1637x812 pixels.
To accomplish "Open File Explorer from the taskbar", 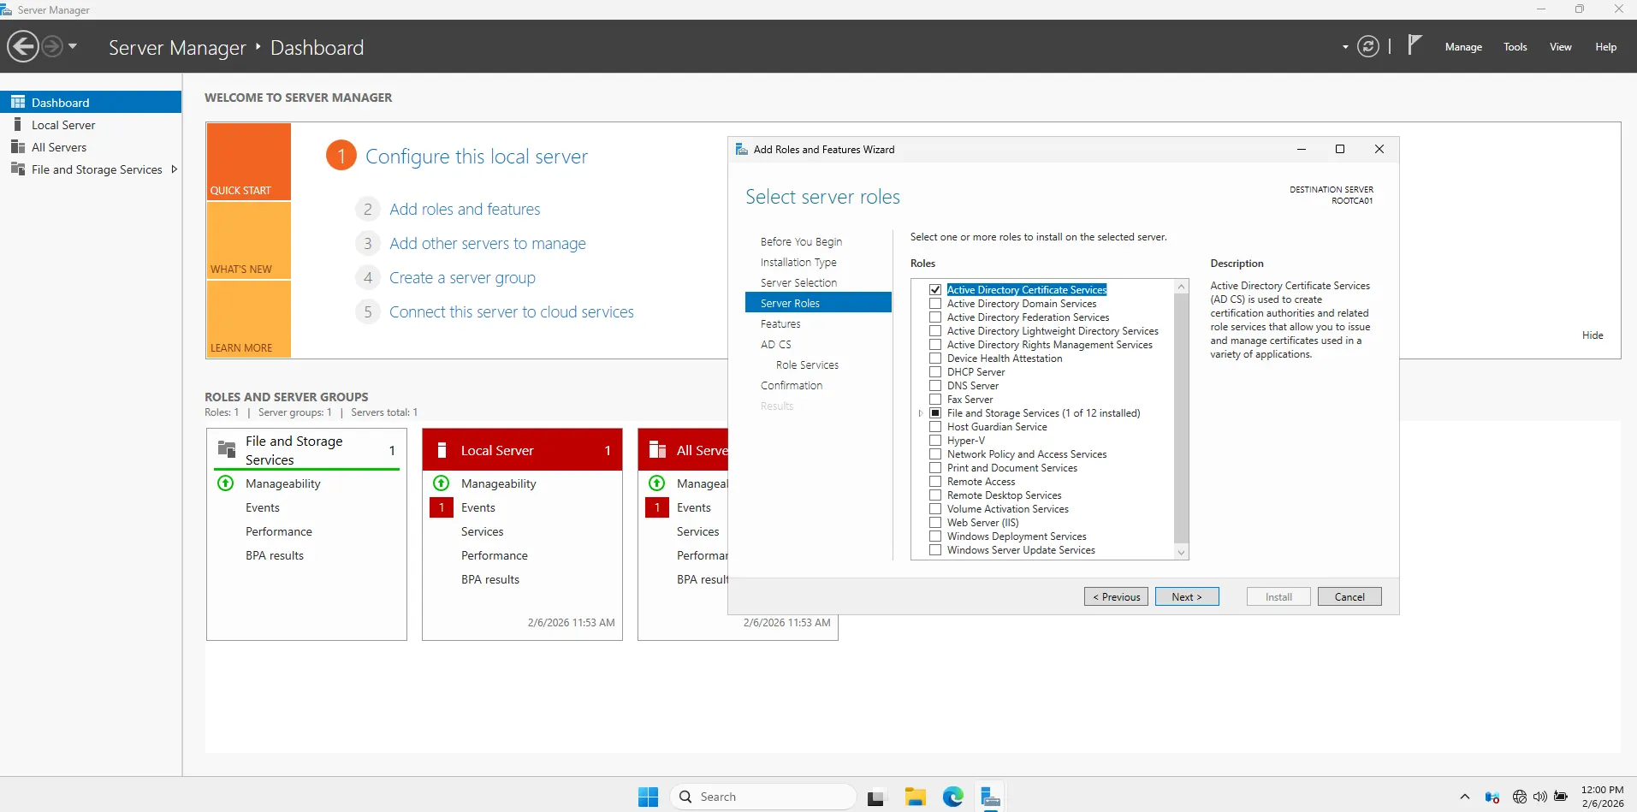I will (x=915, y=797).
